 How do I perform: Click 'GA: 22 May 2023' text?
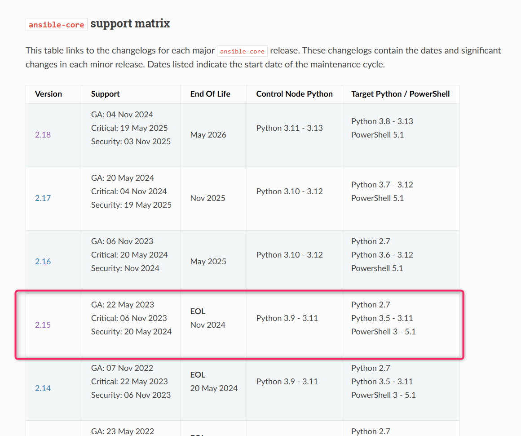pos(122,305)
